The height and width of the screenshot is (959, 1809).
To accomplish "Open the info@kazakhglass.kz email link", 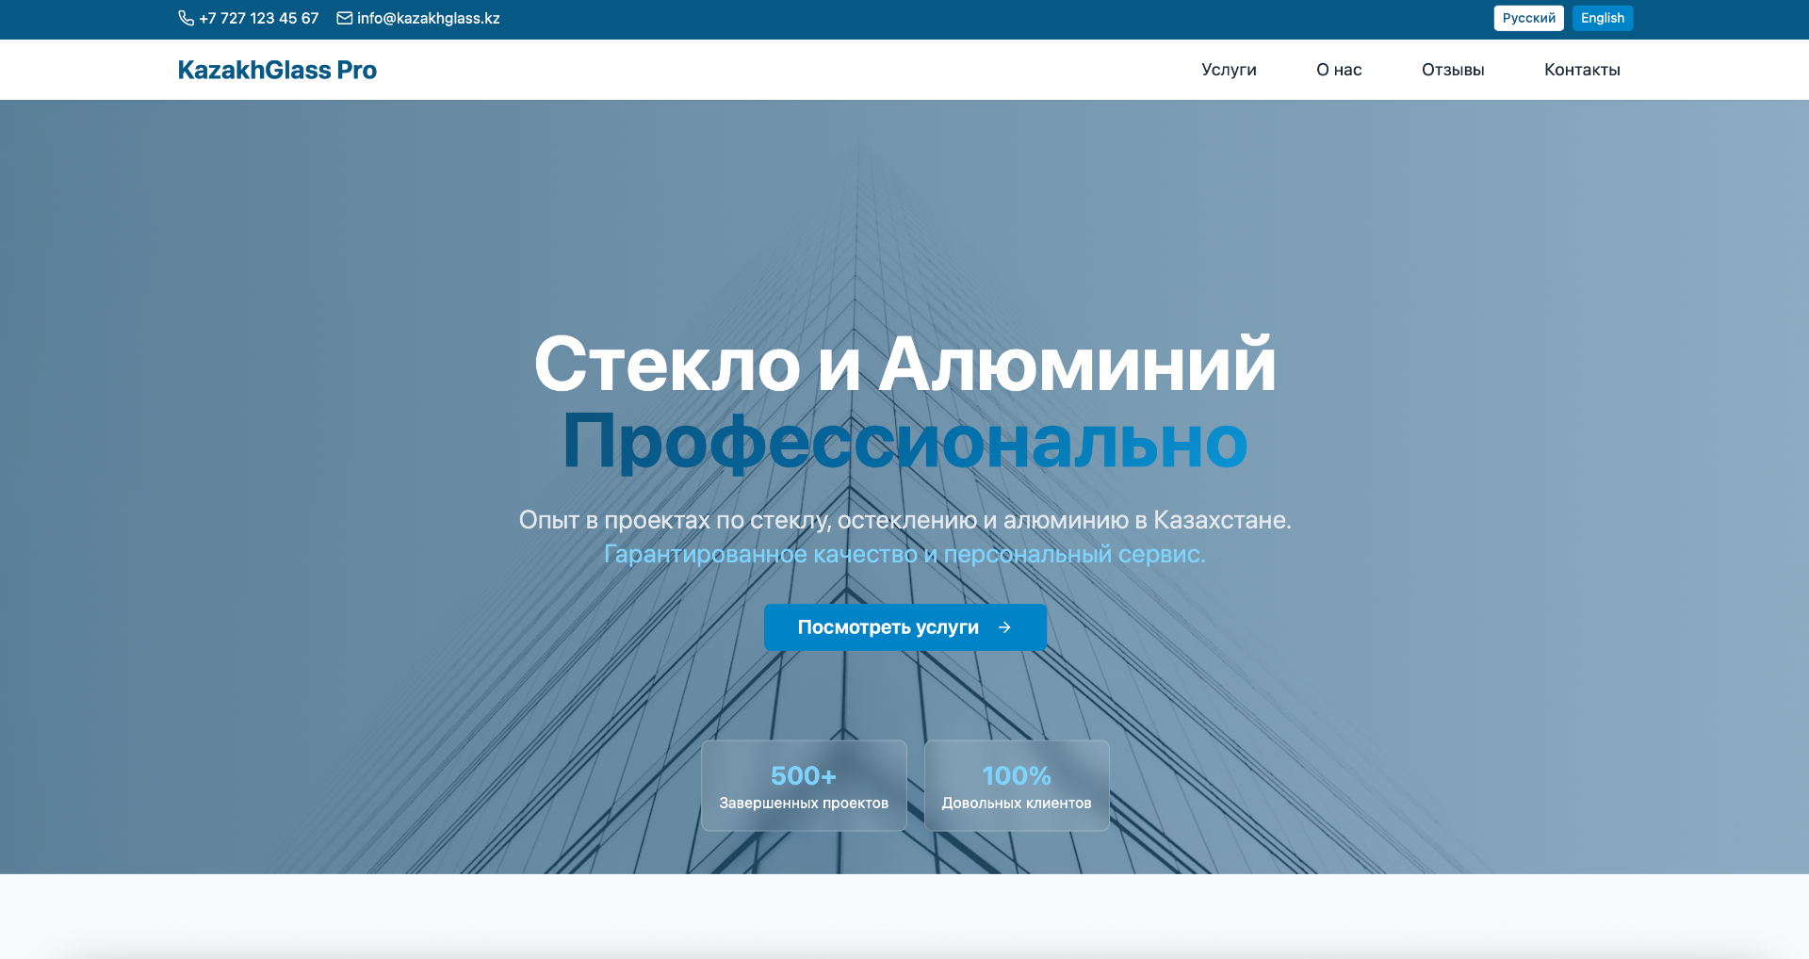I will [x=428, y=19].
